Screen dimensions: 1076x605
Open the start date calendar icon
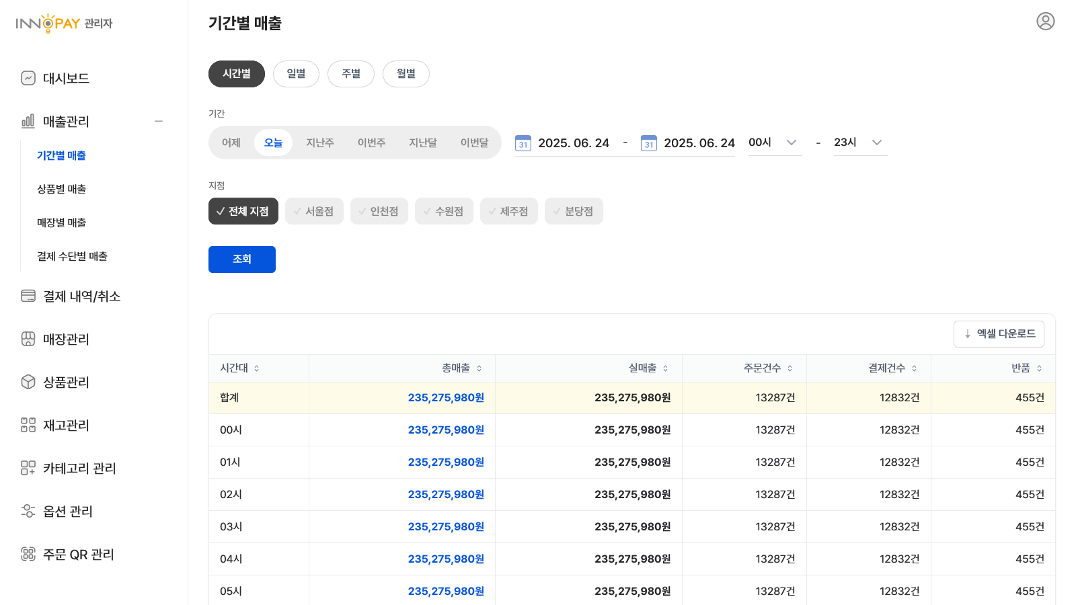(523, 143)
